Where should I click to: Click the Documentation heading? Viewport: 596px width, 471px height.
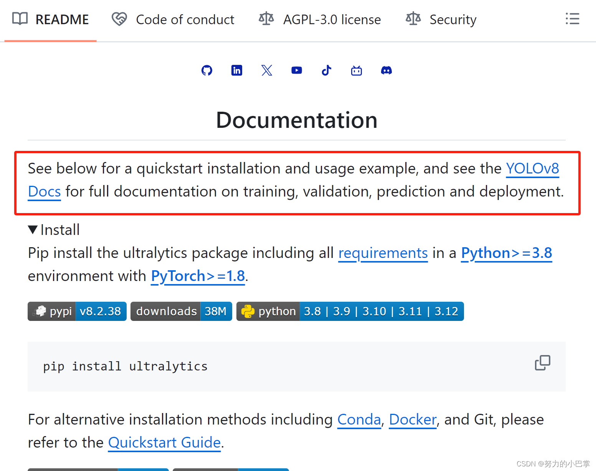click(297, 120)
